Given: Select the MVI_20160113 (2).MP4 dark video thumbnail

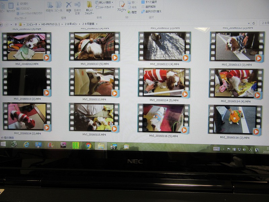Looking at the screenshot, I should 27,82.
